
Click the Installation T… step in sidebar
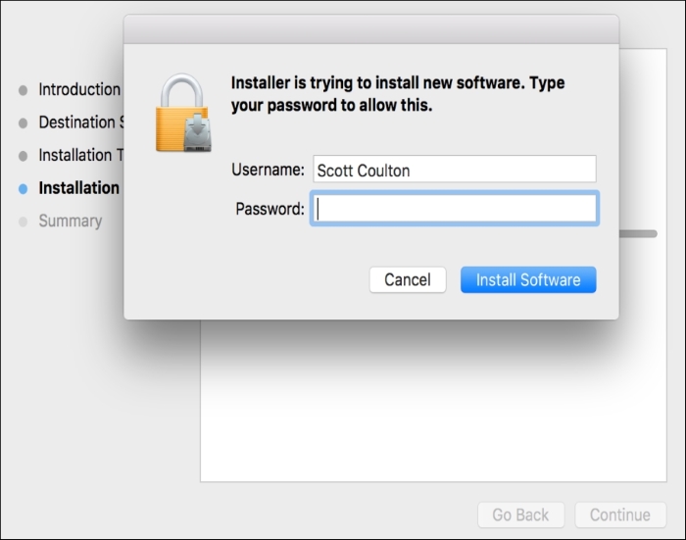78,155
